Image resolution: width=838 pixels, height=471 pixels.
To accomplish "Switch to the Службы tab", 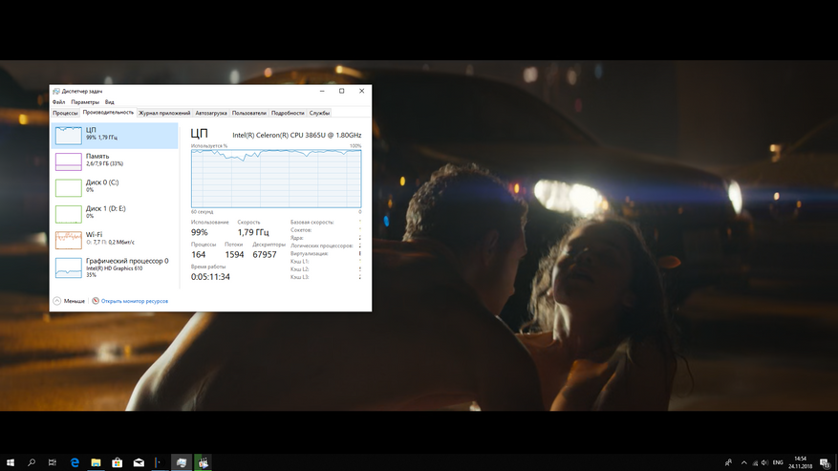I will click(319, 113).
